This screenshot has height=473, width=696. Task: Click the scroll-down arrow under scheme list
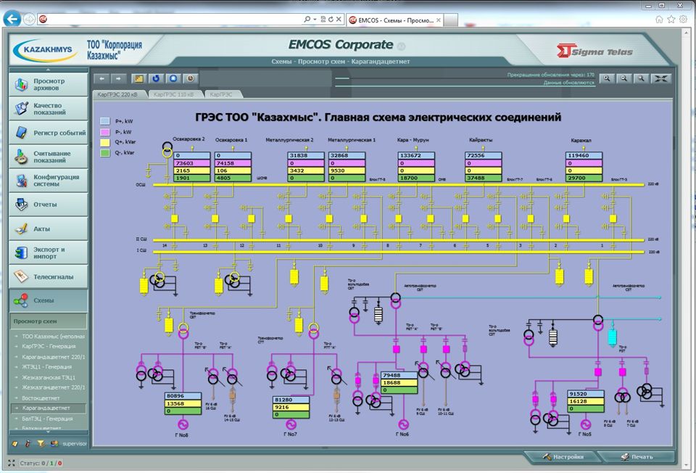tap(49, 432)
